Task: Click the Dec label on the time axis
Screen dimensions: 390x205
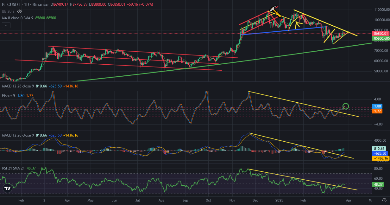Action: pos(256,201)
